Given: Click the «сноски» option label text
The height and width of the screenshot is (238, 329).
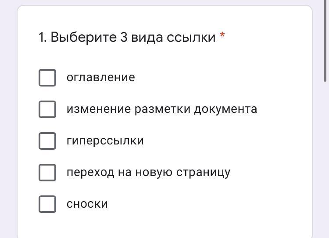Looking at the screenshot, I should click(x=87, y=204).
